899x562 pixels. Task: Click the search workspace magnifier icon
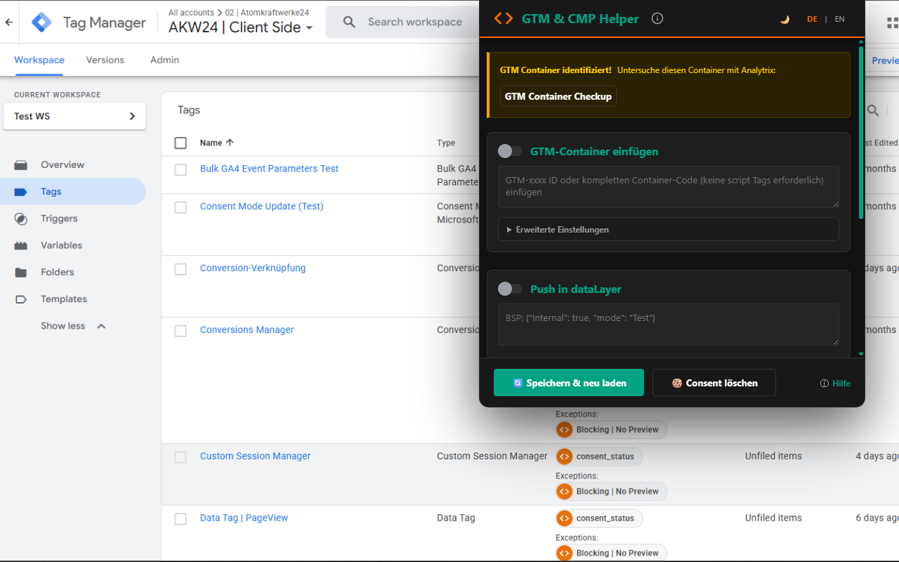tap(349, 22)
